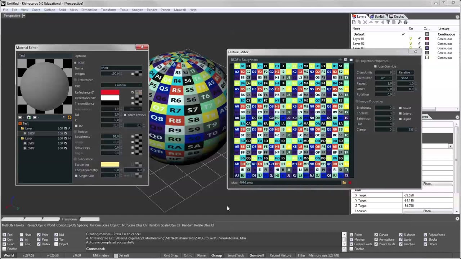Browse for map file with the folder icon
Viewport: 461px width, 259px height.
click(x=344, y=183)
